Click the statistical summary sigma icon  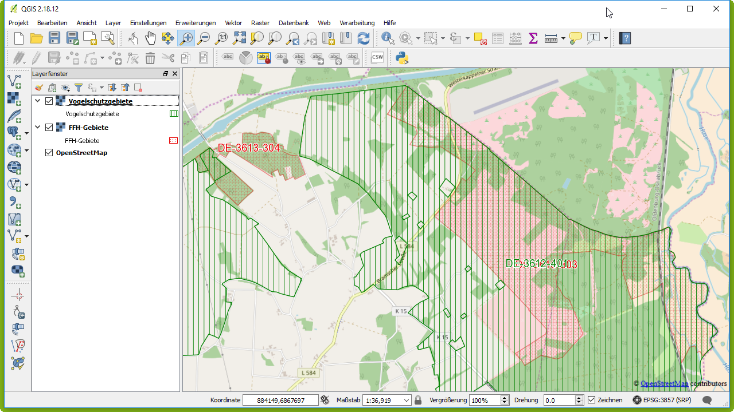click(533, 38)
